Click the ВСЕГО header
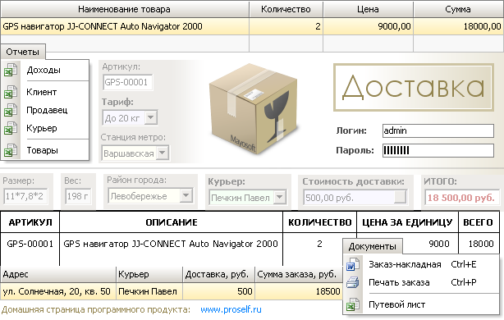The height and width of the screenshot is (320, 504). (479, 222)
